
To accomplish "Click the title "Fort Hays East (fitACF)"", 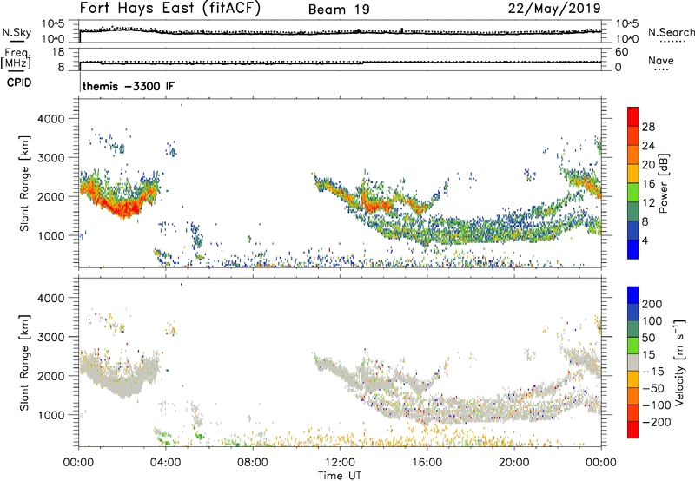I will (169, 8).
